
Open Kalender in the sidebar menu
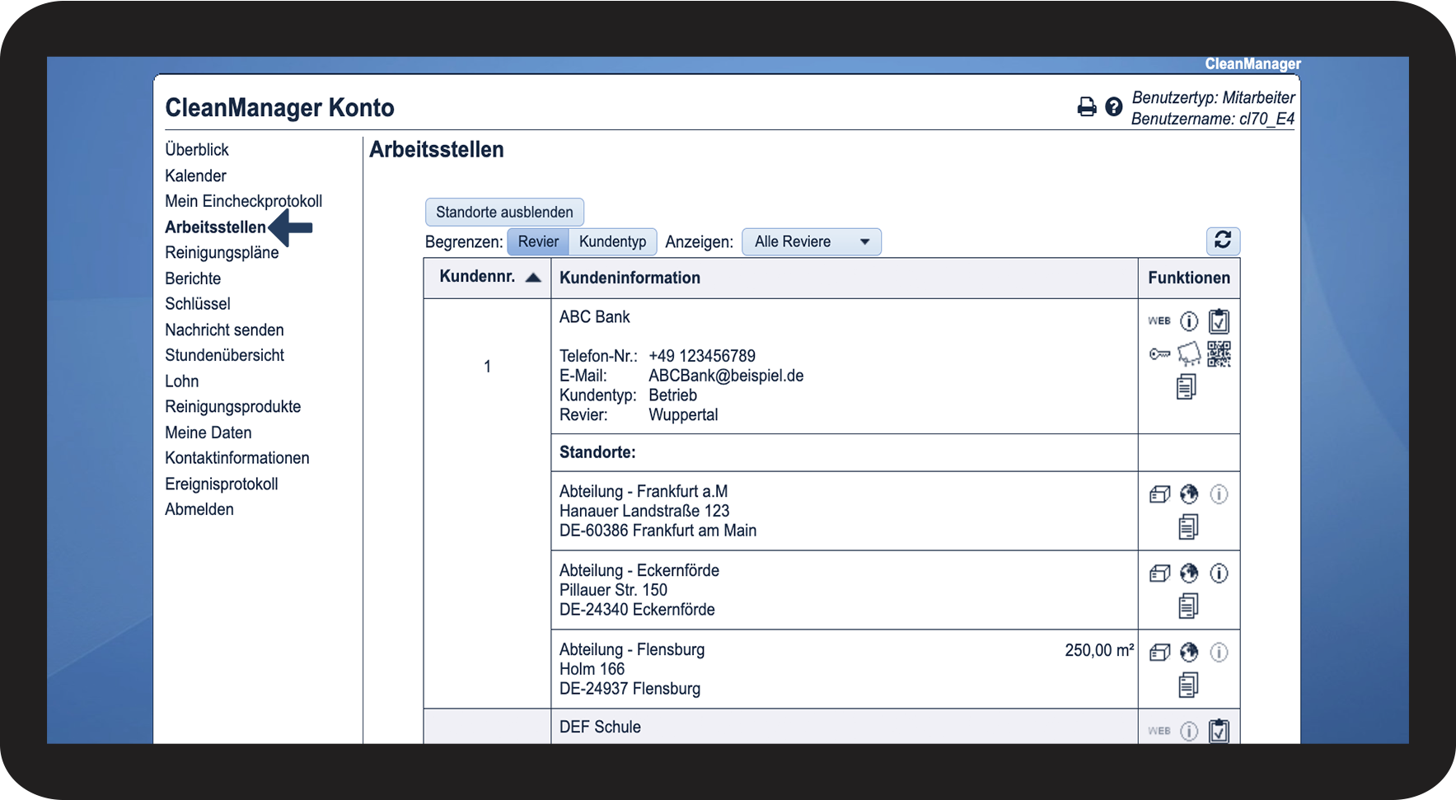pos(195,175)
